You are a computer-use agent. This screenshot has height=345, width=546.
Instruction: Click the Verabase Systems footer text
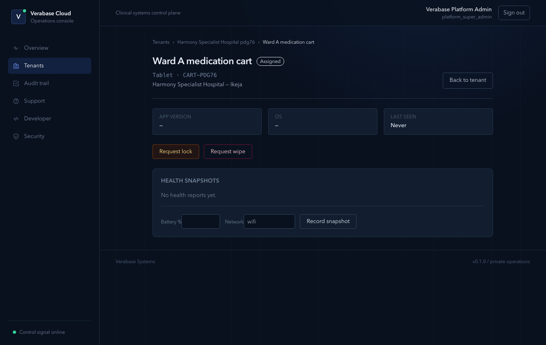(135, 262)
